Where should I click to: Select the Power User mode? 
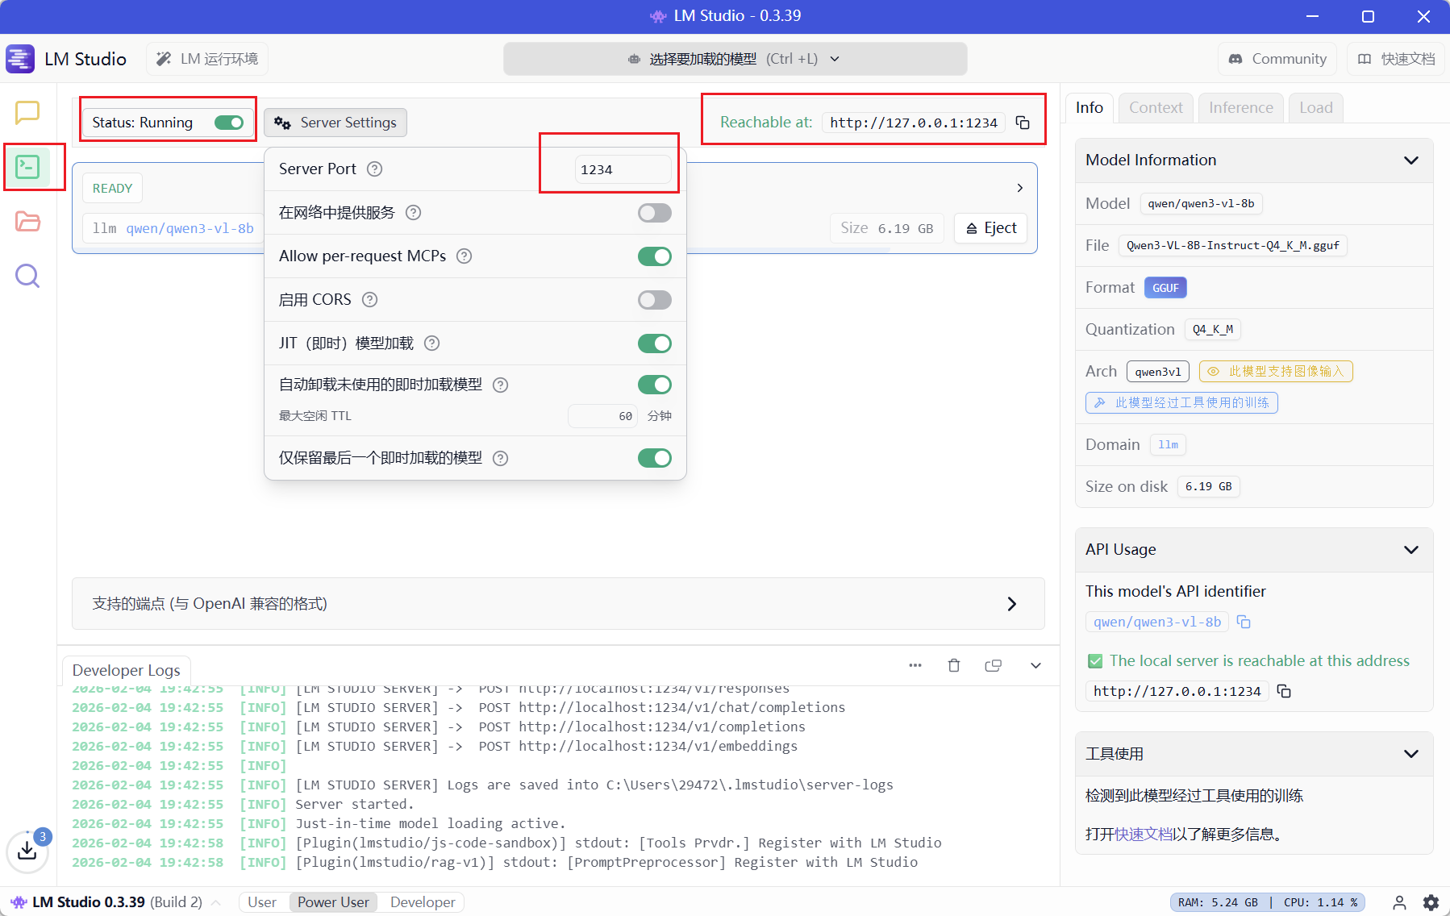pos(333,902)
